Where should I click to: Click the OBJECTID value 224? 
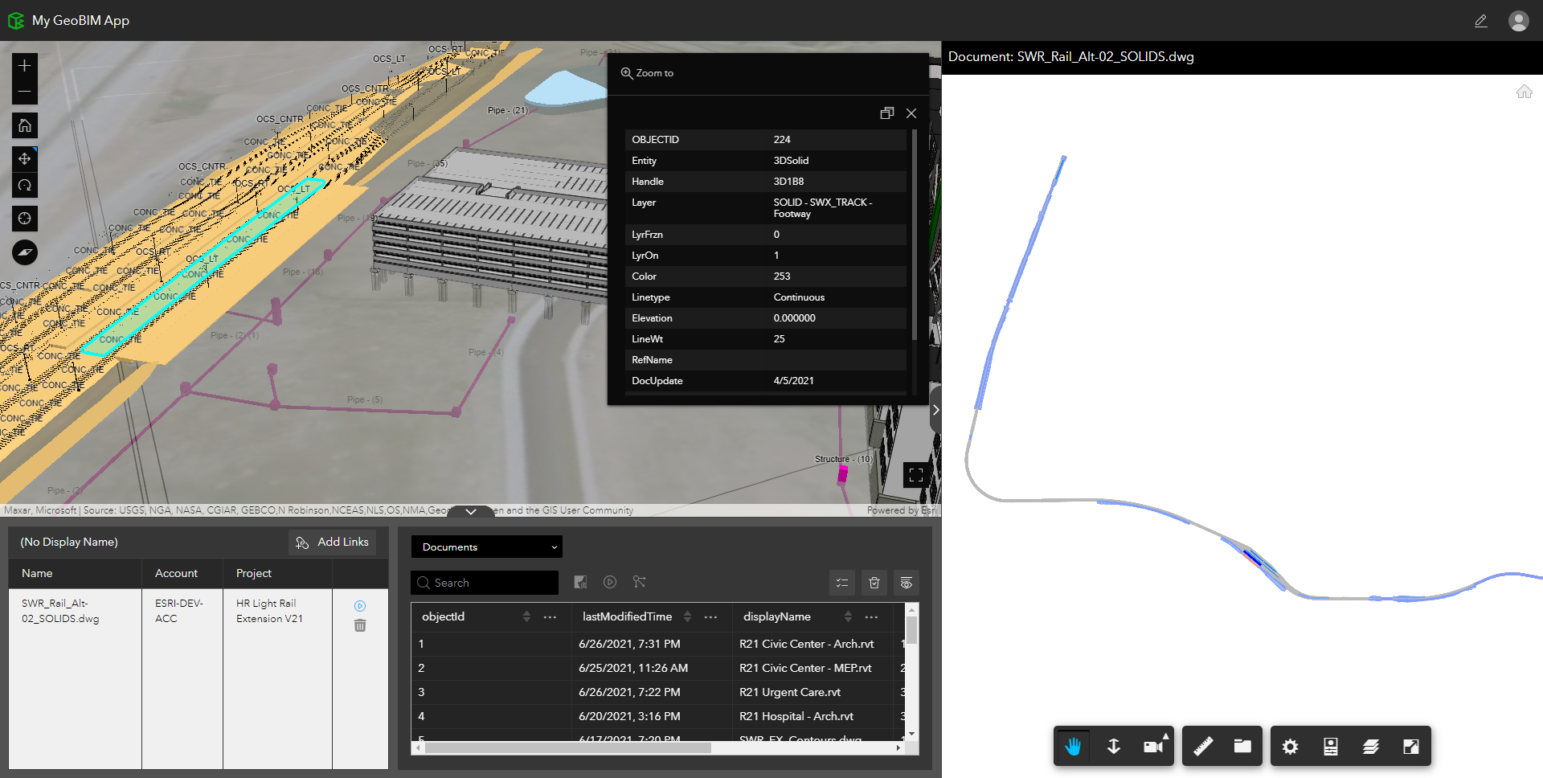point(782,140)
